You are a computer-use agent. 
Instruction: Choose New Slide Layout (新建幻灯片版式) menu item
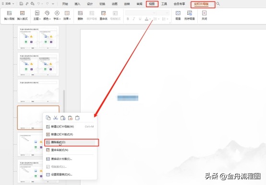click(x=70, y=134)
